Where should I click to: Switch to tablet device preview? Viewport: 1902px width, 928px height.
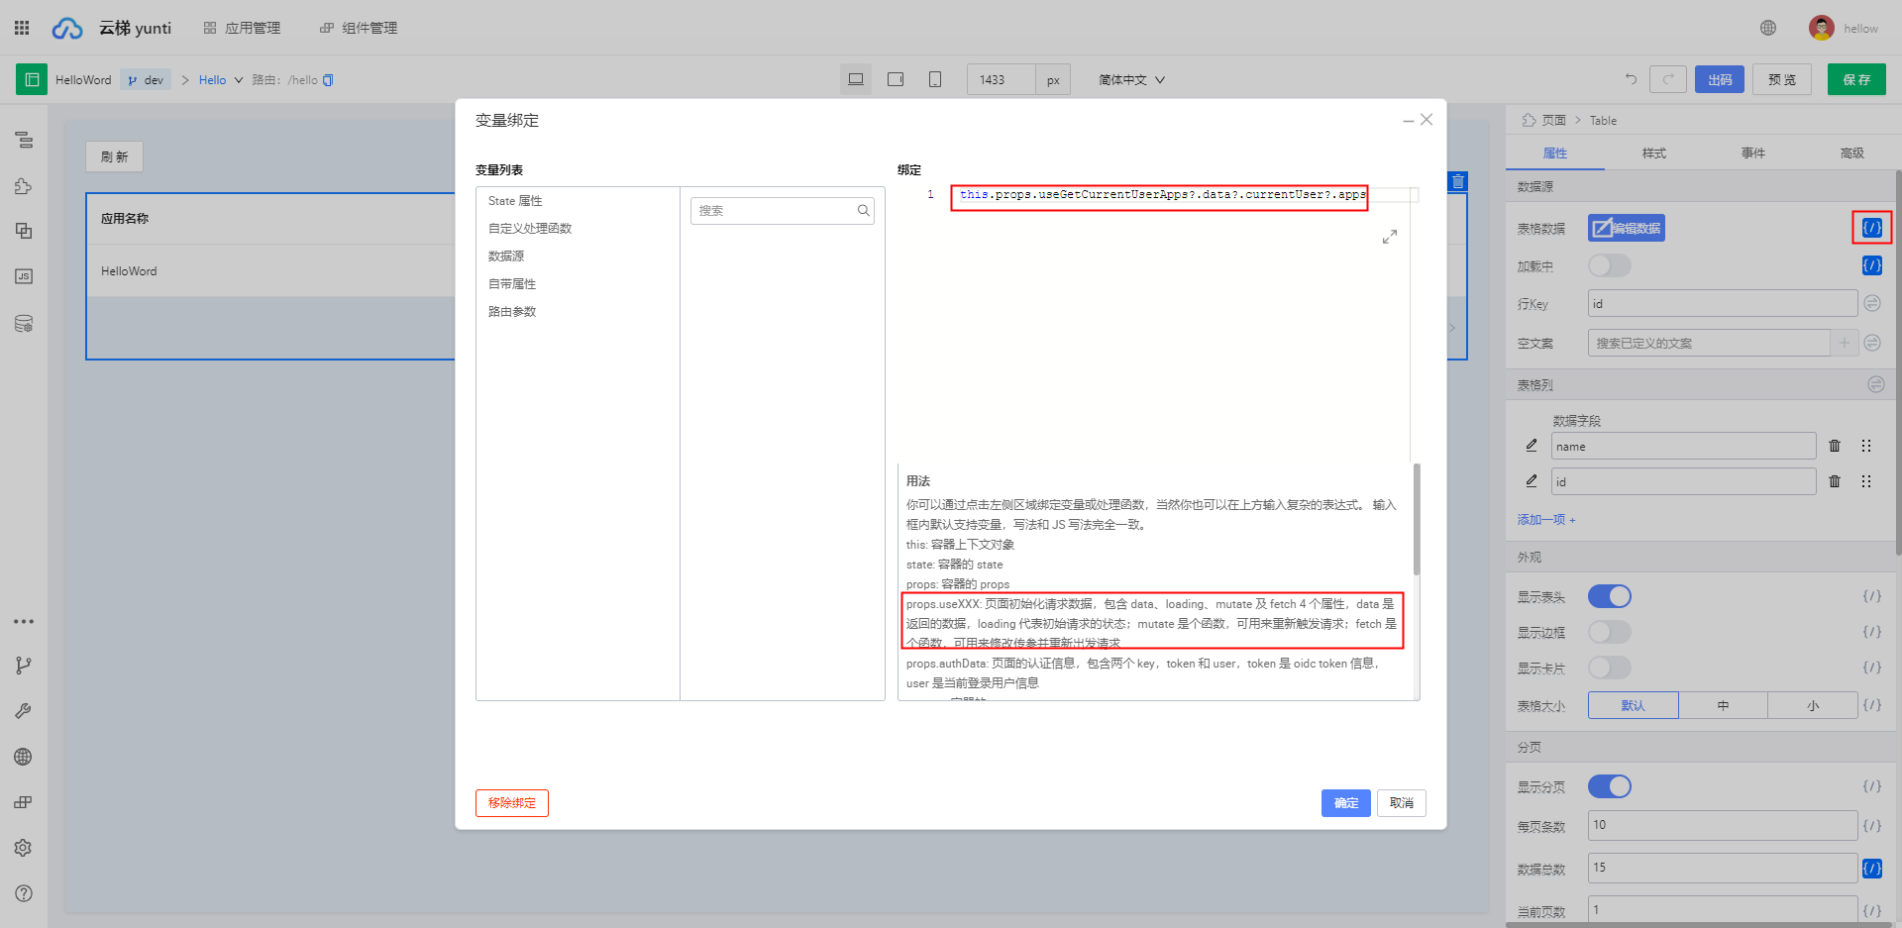click(896, 79)
